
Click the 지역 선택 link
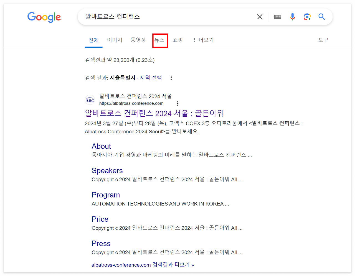(151, 78)
